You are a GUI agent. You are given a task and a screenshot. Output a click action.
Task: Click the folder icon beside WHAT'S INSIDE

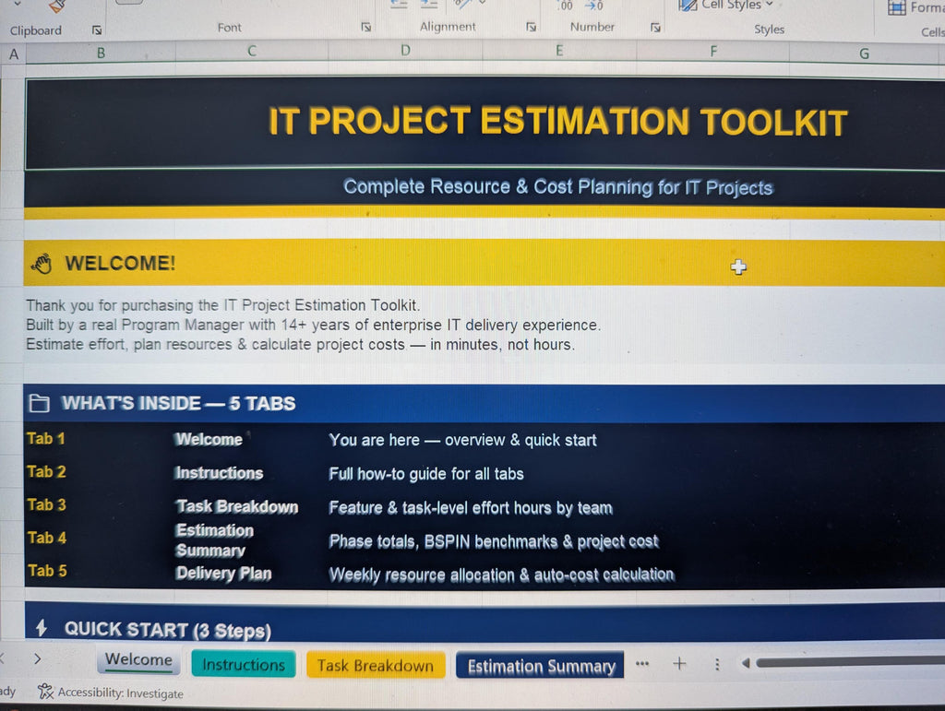click(x=39, y=403)
